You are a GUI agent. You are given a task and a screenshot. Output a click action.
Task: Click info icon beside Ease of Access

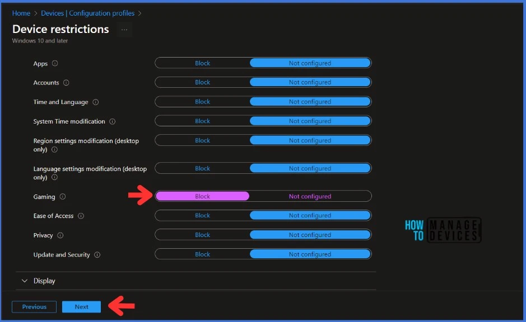click(x=81, y=216)
